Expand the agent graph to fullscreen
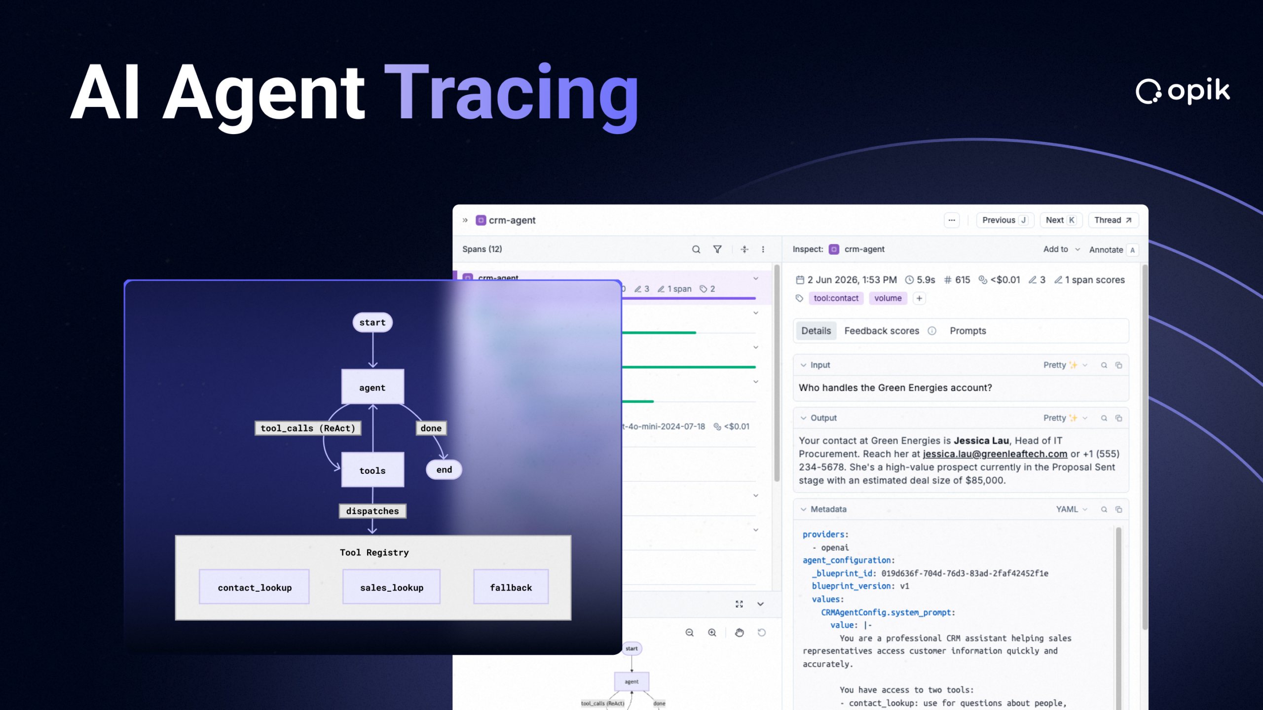Screen dimensions: 1263x710 click(x=739, y=604)
